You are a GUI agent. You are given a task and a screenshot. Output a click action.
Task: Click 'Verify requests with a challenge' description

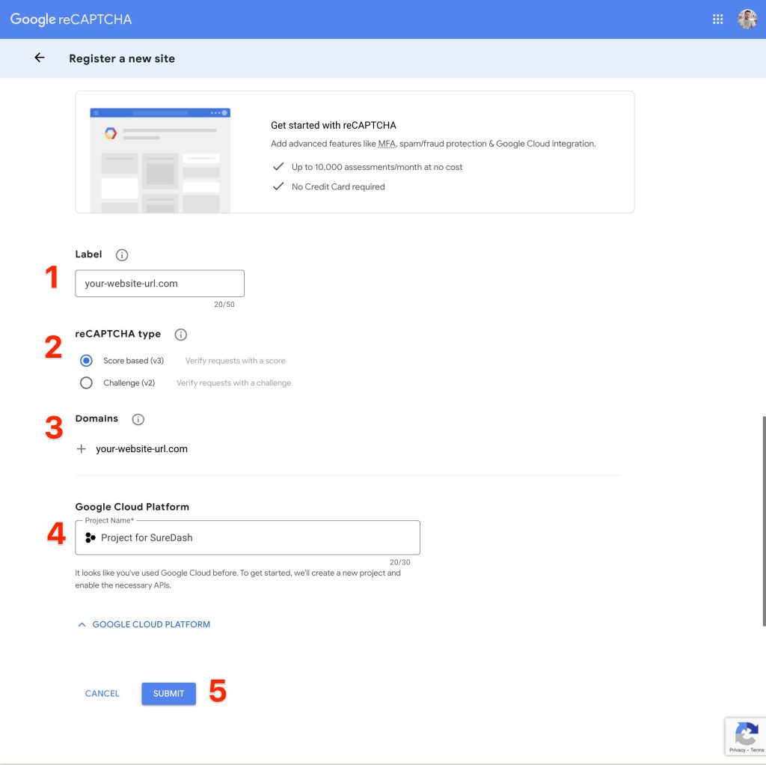pyautogui.click(x=233, y=382)
